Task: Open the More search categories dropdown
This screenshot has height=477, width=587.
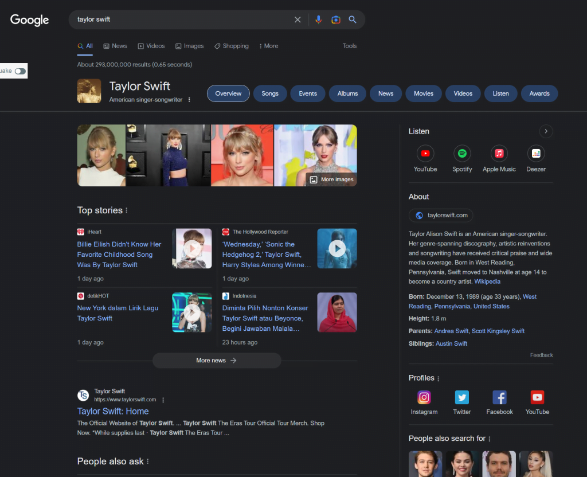Action: coord(268,46)
